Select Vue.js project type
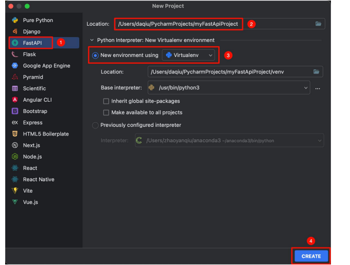Screen dimensions: 350x265 point(30,202)
